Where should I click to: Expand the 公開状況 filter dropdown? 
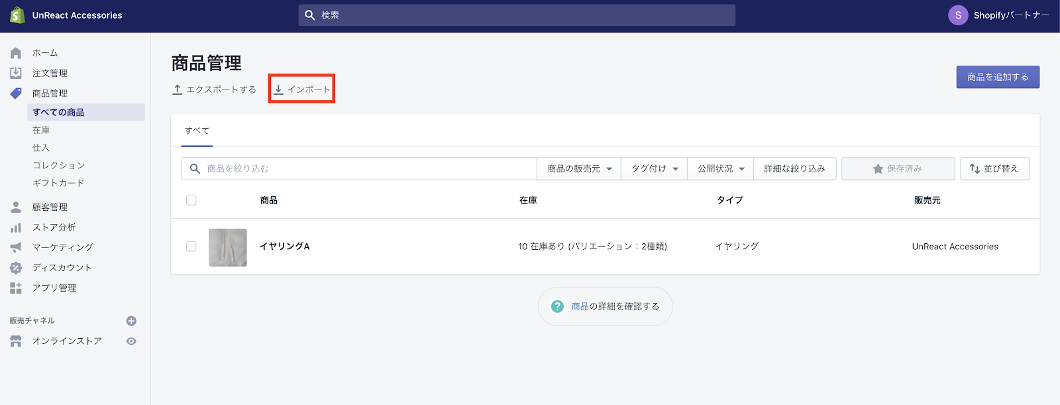pos(721,169)
